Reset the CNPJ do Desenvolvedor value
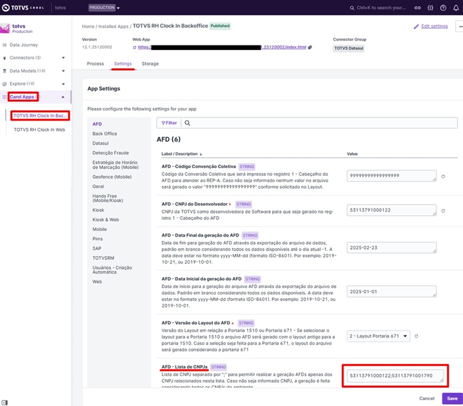Image resolution: width=463 pixels, height=406 pixels. pyautogui.click(x=443, y=211)
